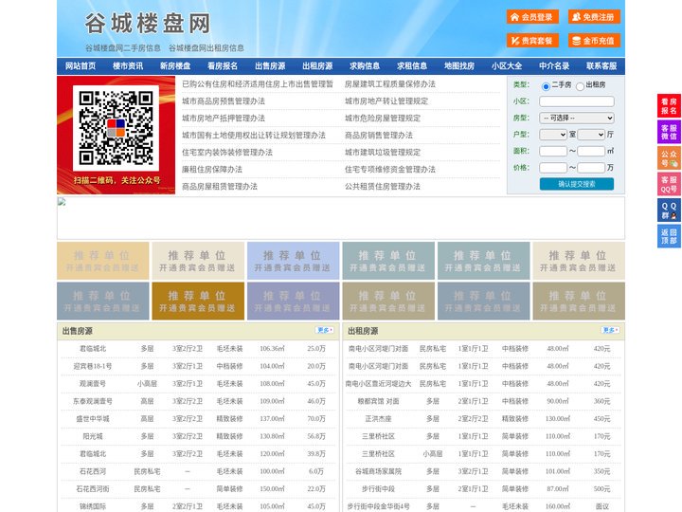Click 谷城楼盘网出租房信息 header link
The width and height of the screenshot is (682, 512).
pyautogui.click(x=206, y=48)
